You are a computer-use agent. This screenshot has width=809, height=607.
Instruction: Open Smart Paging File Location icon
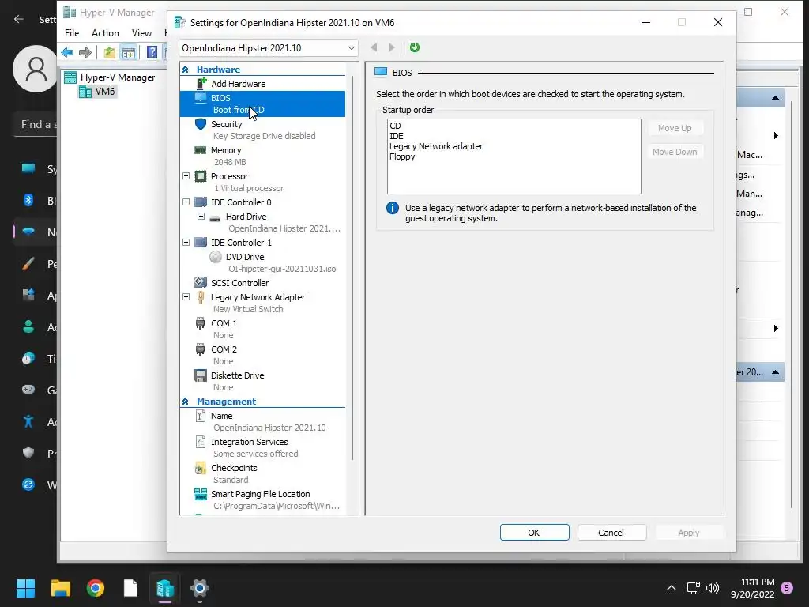201,494
